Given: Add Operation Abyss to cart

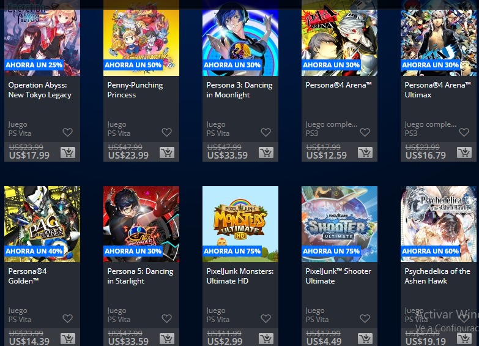Looking at the screenshot, I should tap(68, 152).
